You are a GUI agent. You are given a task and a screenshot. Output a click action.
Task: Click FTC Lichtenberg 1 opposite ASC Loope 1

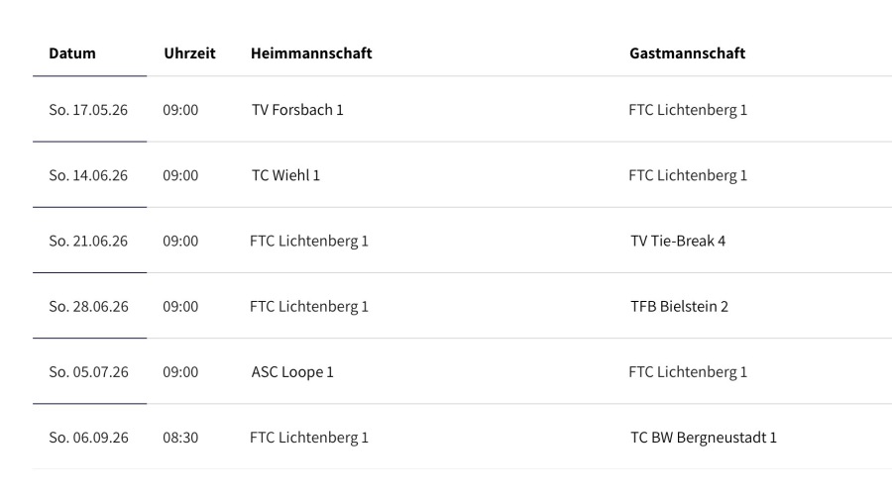(x=688, y=372)
